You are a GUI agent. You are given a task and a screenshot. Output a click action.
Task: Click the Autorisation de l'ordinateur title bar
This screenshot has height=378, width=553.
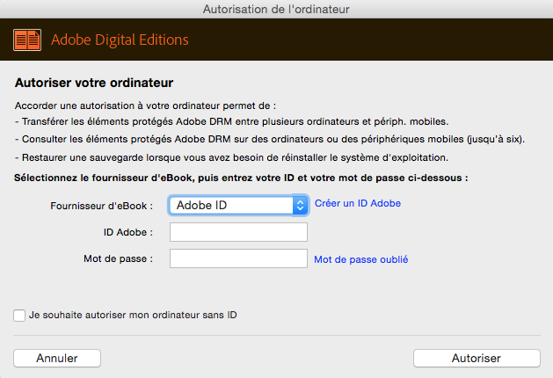[x=276, y=9]
